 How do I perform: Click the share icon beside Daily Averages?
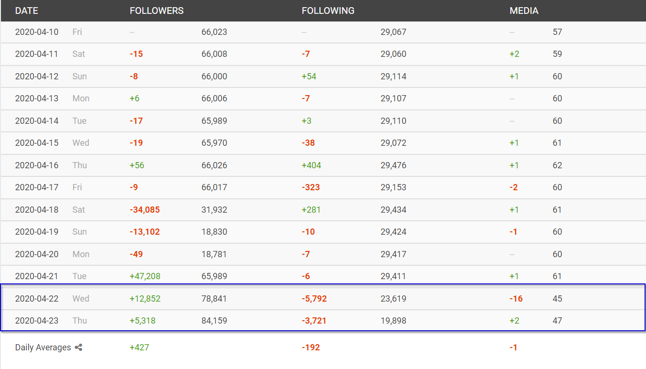(78, 347)
